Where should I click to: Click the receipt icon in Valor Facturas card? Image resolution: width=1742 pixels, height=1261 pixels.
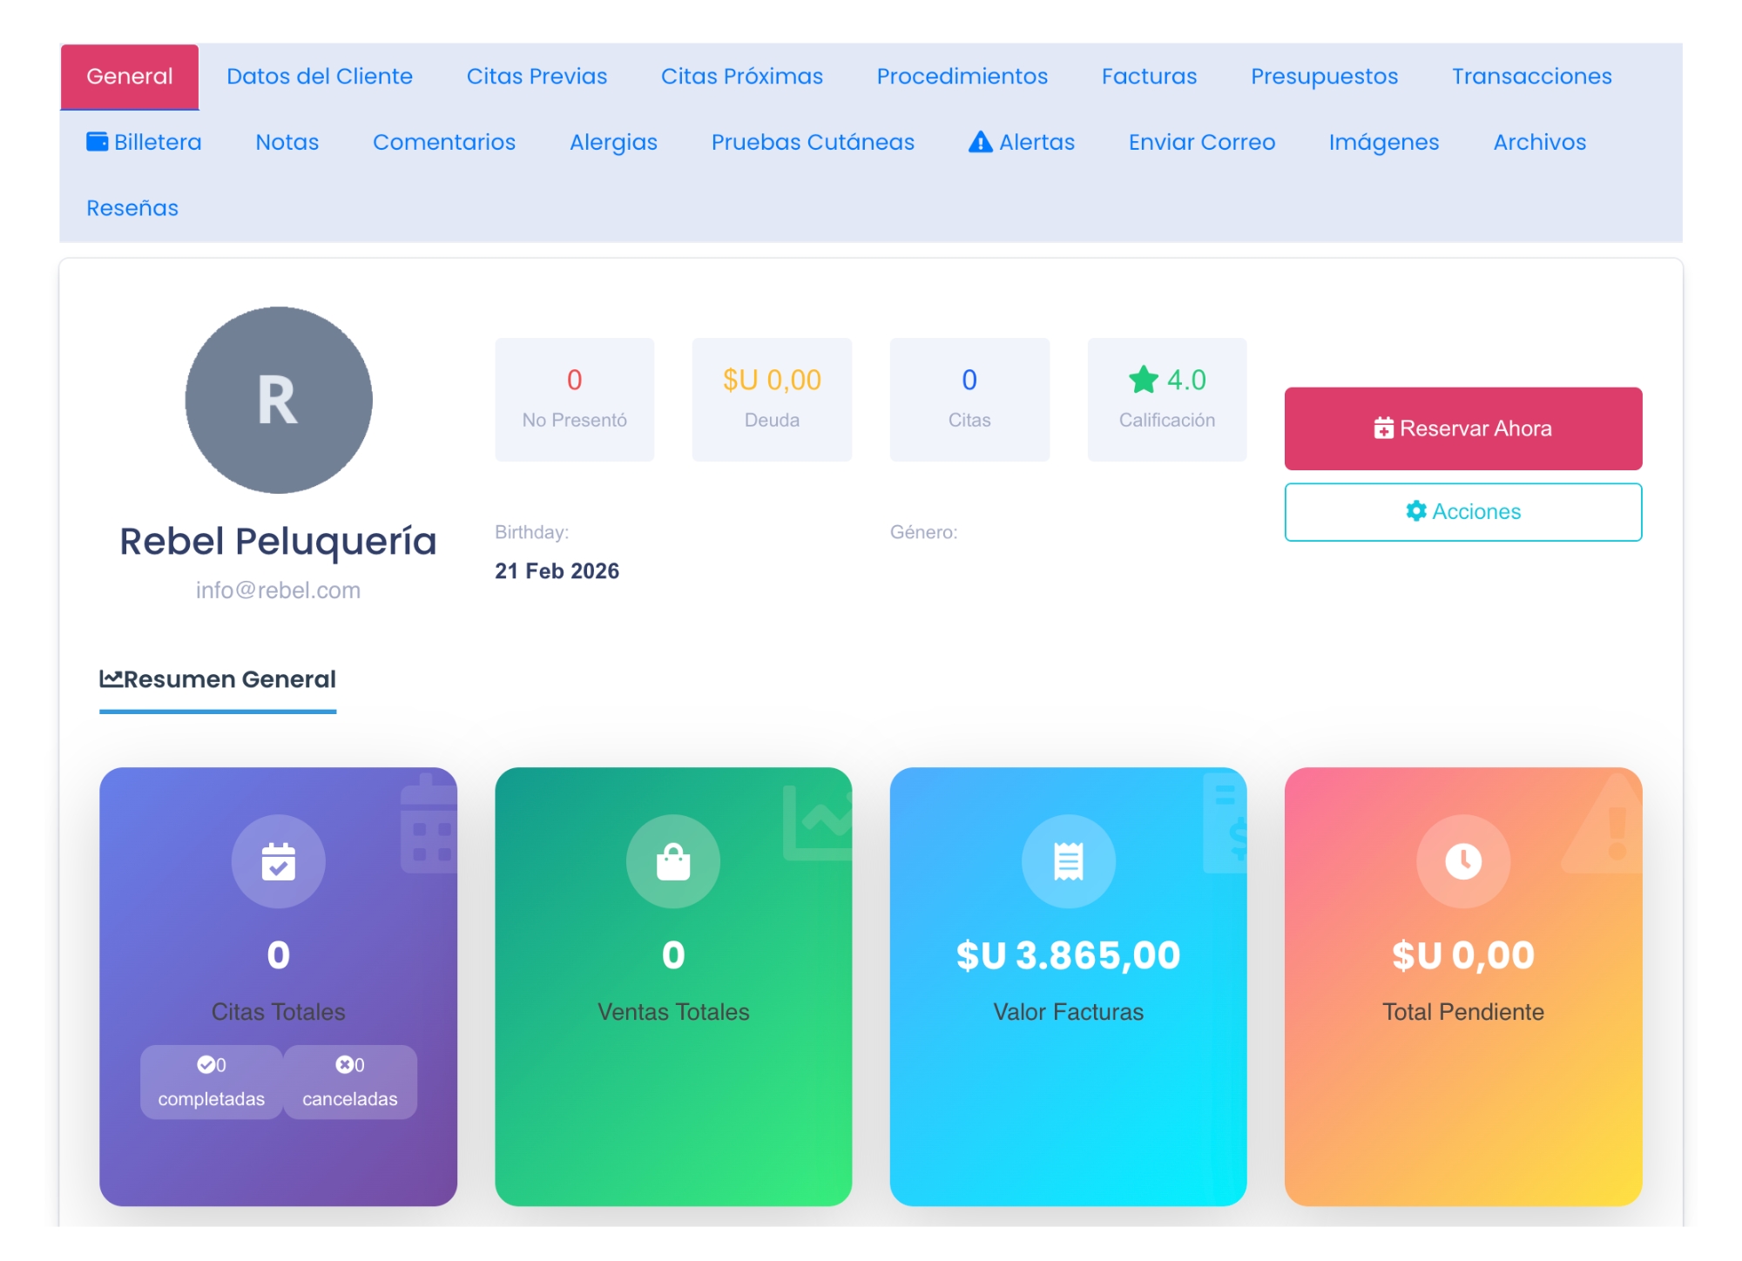[x=1068, y=861]
